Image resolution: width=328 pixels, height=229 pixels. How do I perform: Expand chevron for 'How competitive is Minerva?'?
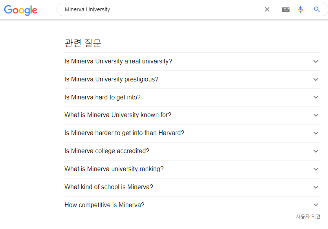(x=316, y=205)
